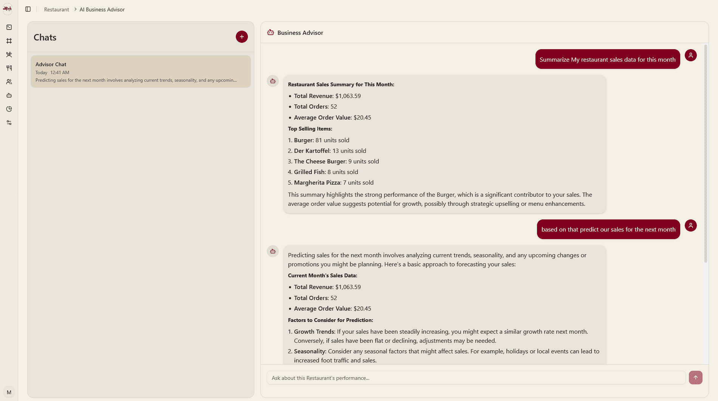Open the sliders settings sidebar icon
Viewport: 718px width, 401px height.
[x=9, y=123]
